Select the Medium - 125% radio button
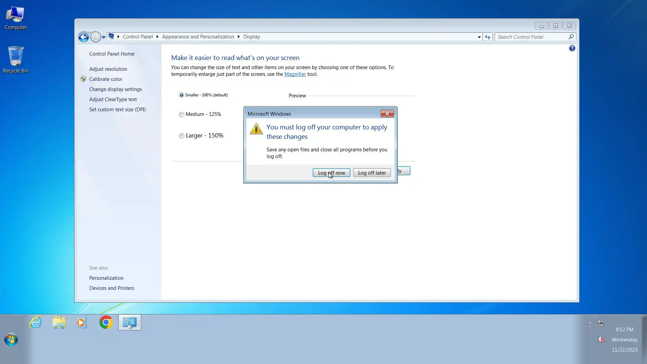This screenshot has height=364, width=647. coord(182,115)
